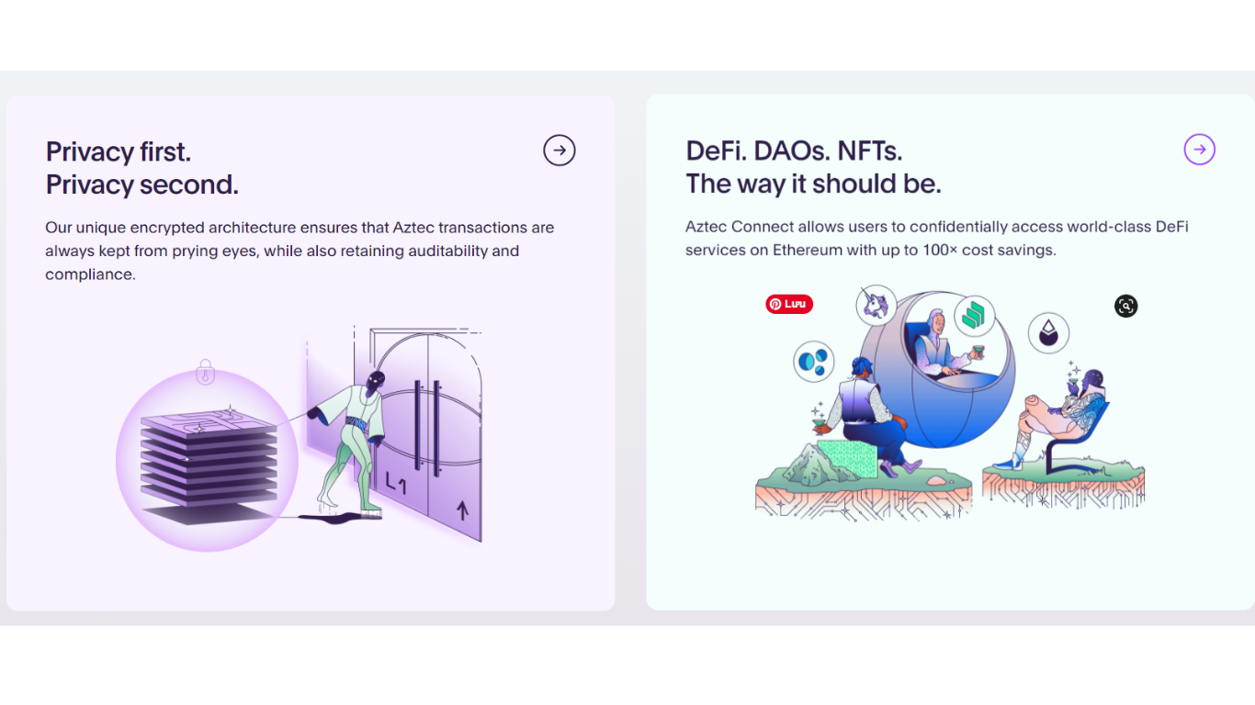Click the up arrow on the door illustration
The width and height of the screenshot is (1255, 705).
coord(462,510)
